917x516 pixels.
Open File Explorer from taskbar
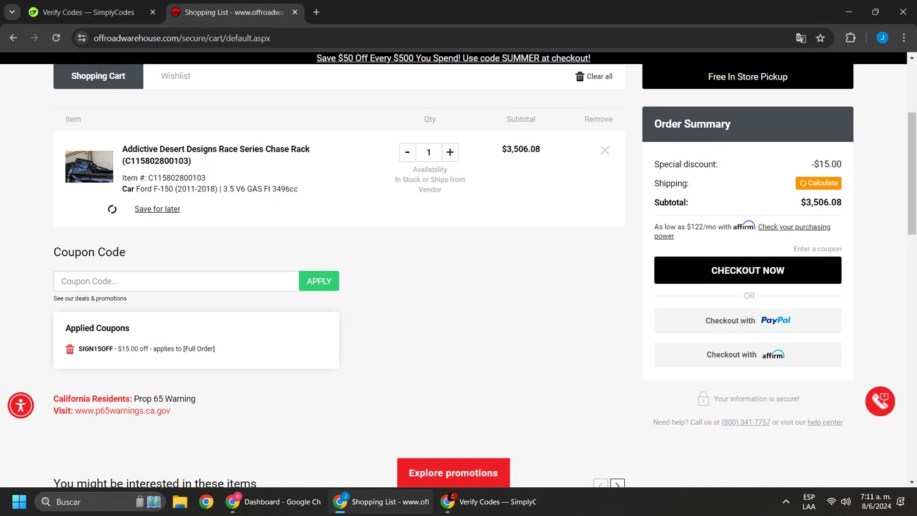coord(180,502)
